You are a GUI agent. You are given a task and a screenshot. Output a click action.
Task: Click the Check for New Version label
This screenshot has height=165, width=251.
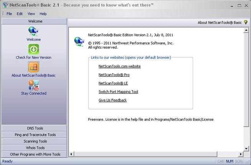[34, 57]
